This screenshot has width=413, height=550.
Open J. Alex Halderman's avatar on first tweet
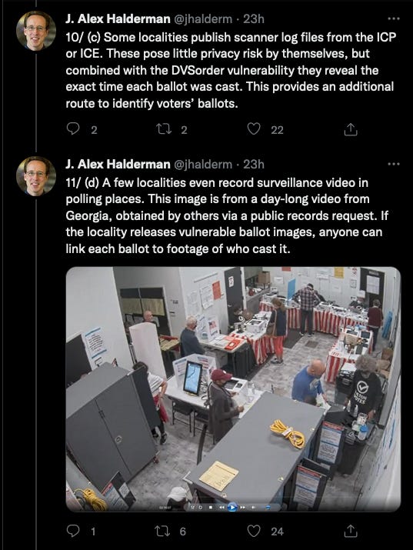coord(36,31)
